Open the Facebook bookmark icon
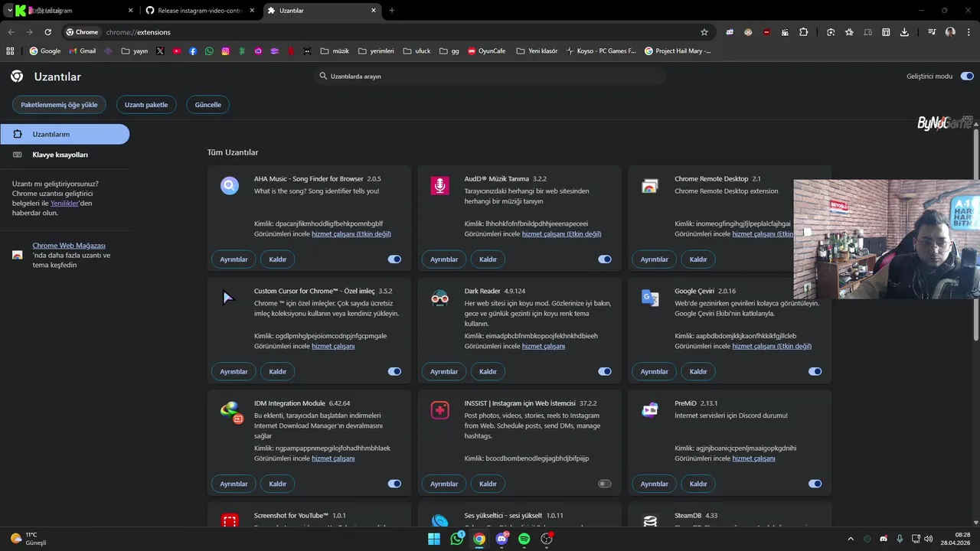Image resolution: width=980 pixels, height=551 pixels. click(x=193, y=51)
